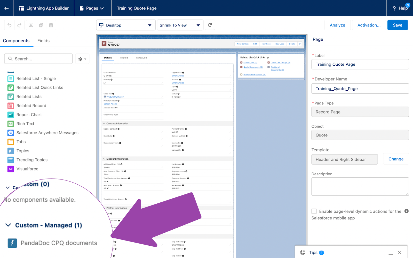Open more actions dropdown in quote header
413x258 pixels.
pos(300,44)
